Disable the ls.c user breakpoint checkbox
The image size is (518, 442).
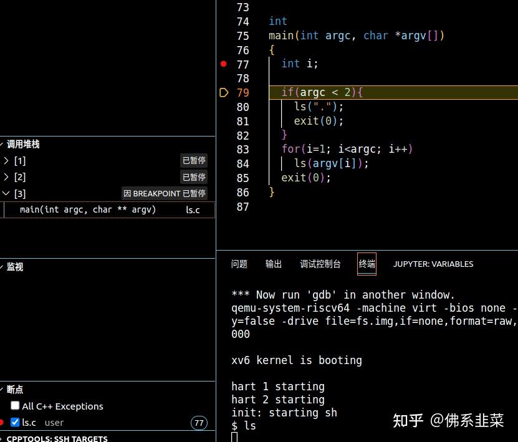coord(15,423)
